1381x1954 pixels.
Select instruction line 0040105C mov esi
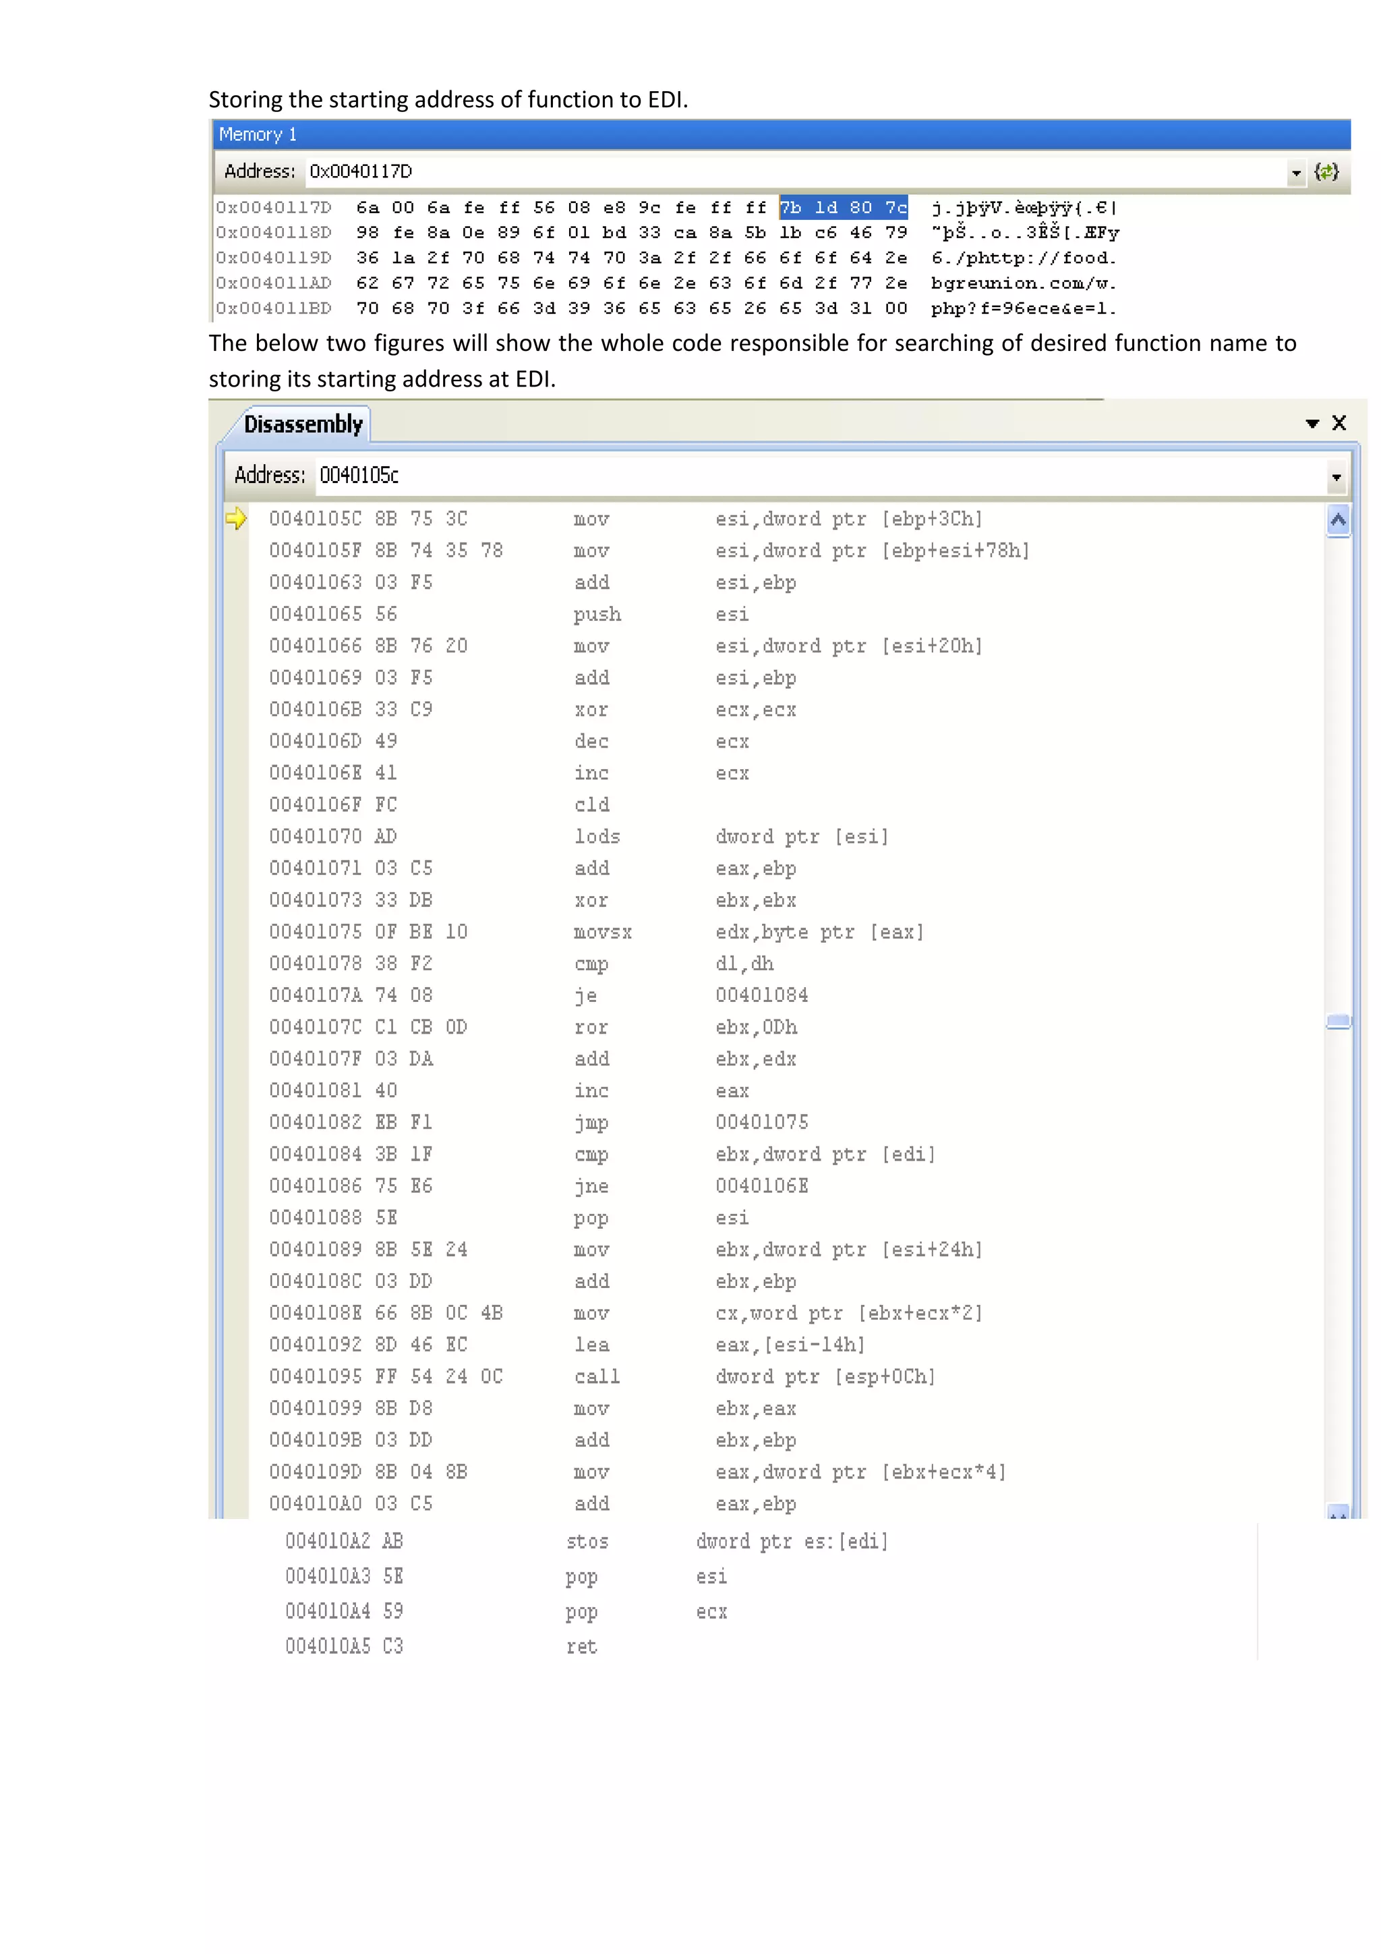pos(626,519)
